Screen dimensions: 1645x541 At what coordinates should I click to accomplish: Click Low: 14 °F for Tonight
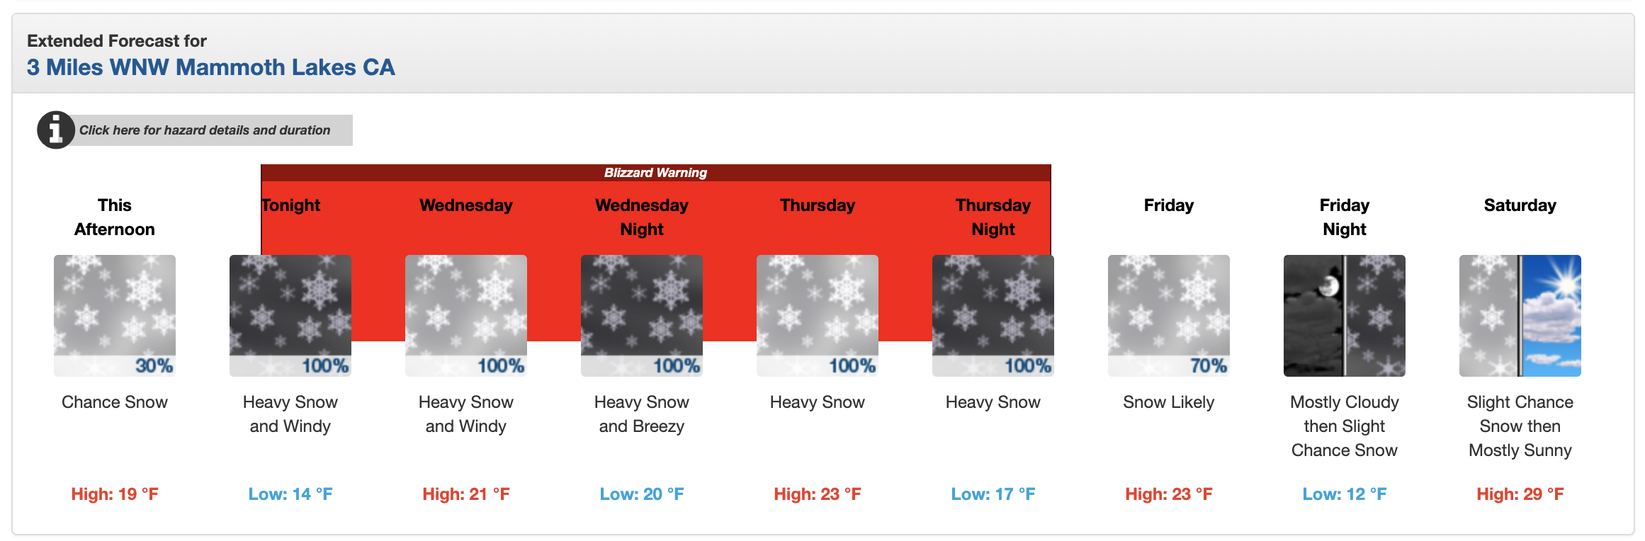pyautogui.click(x=290, y=494)
